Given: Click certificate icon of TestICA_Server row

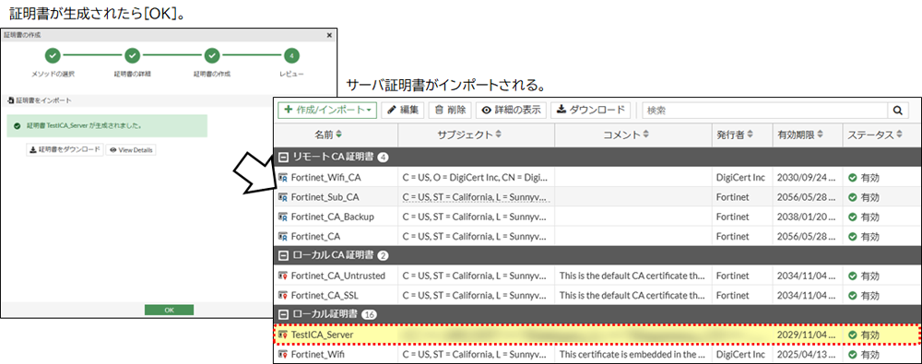Looking at the screenshot, I should coord(283,335).
